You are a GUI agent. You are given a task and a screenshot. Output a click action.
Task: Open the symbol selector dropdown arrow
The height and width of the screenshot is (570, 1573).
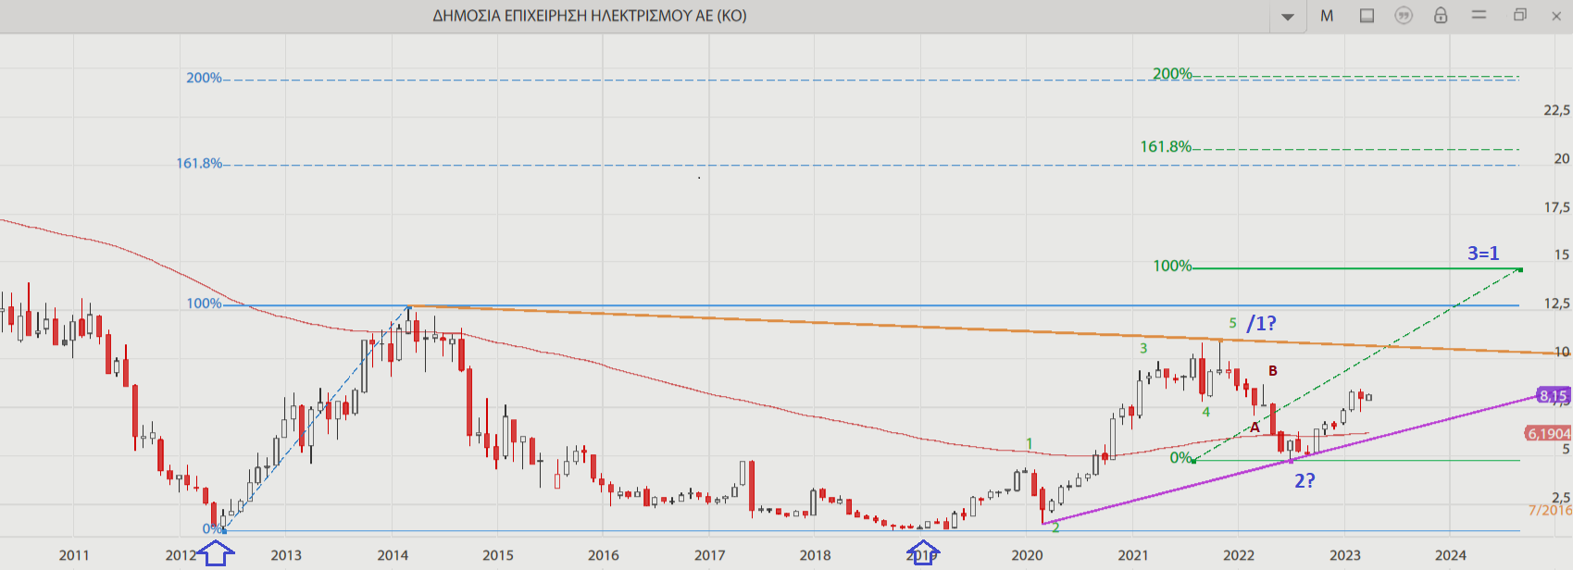[1287, 17]
